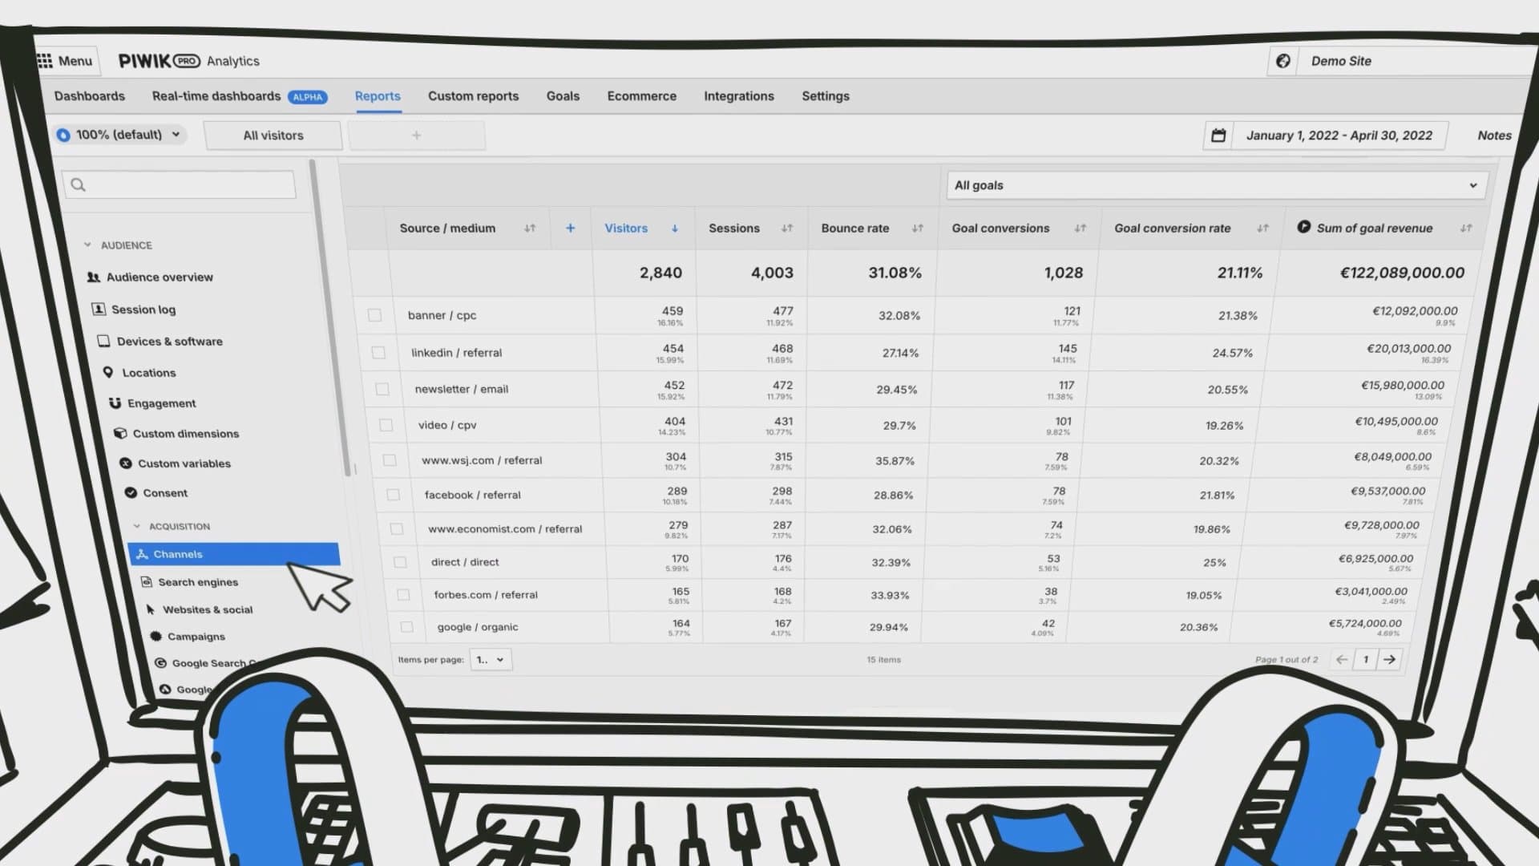Open the Session log report
The width and height of the screenshot is (1539, 866).
point(143,310)
